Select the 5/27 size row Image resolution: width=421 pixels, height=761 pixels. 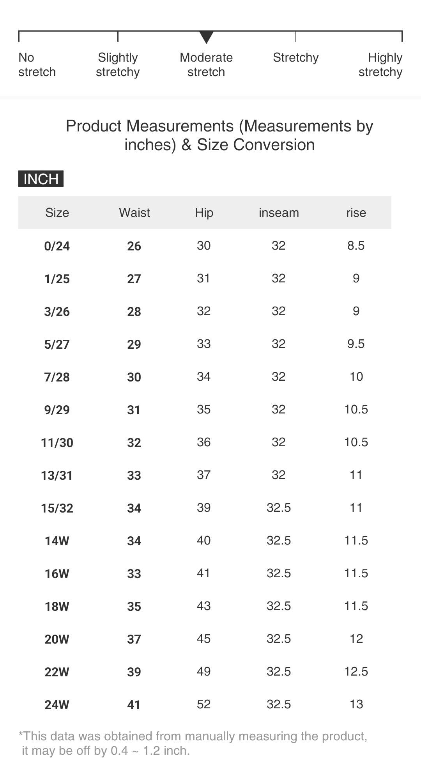(x=57, y=344)
